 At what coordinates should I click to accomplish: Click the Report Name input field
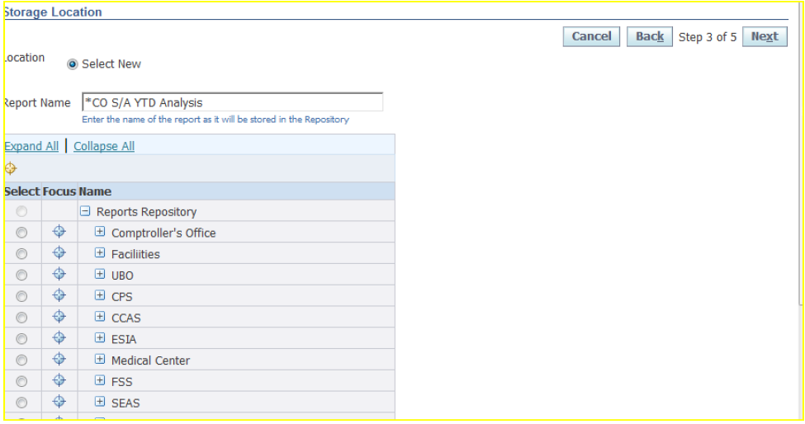(x=233, y=102)
